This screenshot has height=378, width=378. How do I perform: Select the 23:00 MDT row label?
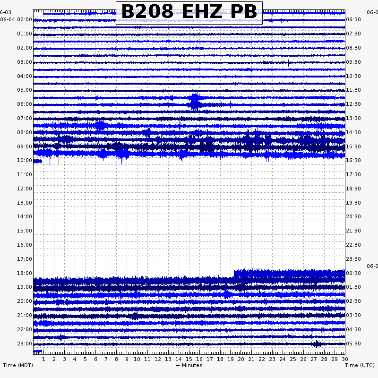(25, 344)
